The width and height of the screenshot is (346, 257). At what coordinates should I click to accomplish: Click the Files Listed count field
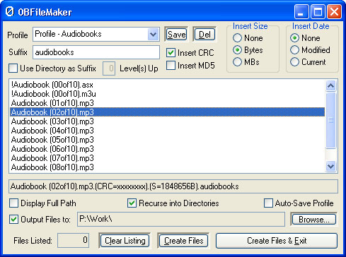coord(73,241)
